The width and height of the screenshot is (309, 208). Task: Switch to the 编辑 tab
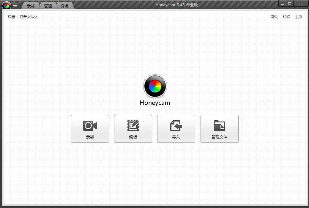tap(64, 6)
